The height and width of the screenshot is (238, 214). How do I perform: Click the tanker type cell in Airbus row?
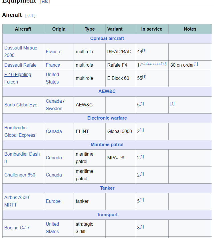(x=90, y=202)
